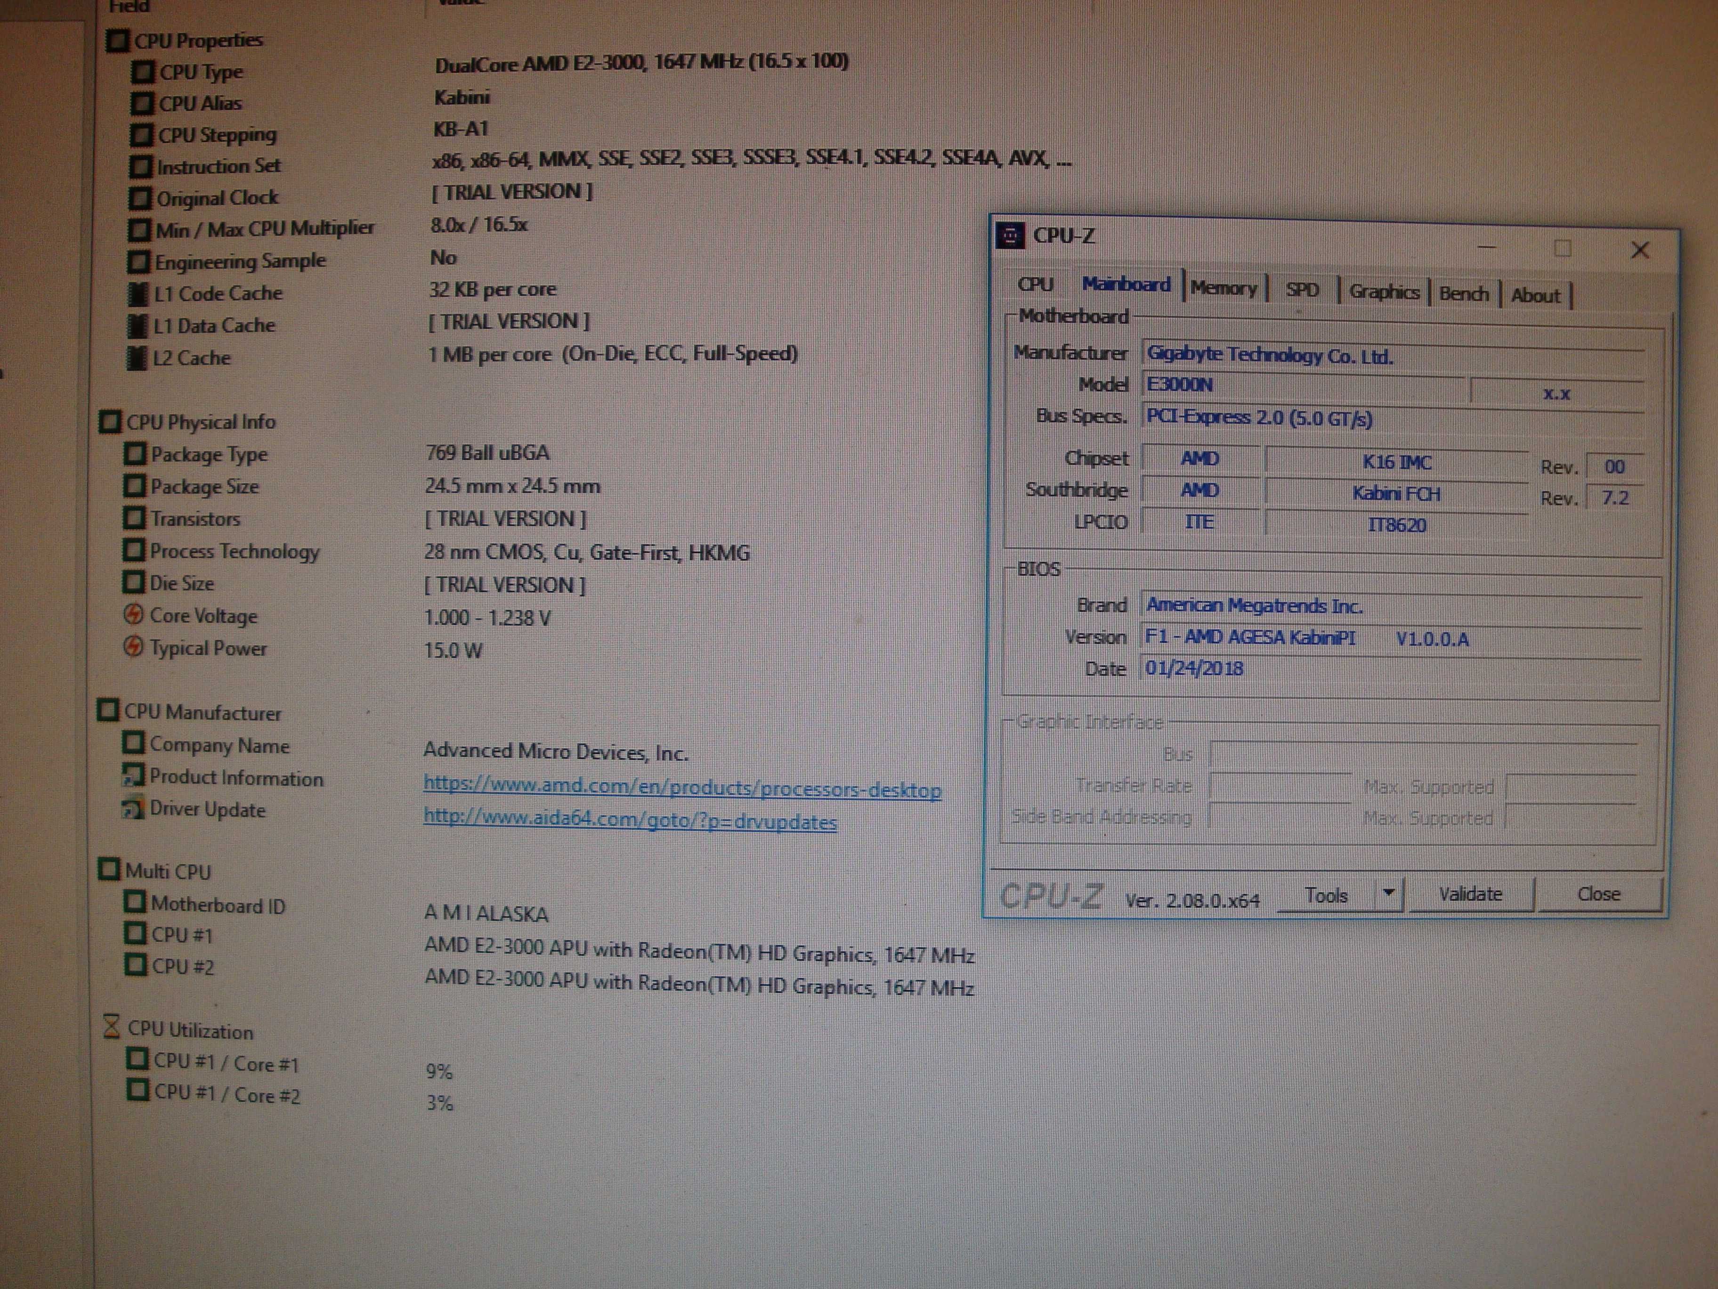The image size is (1718, 1289).
Task: Select the Mainboard tab in CPU-Z
Action: click(1126, 285)
